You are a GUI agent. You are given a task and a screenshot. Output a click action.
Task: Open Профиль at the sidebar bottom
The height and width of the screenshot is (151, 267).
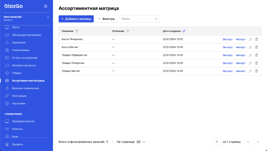tap(17, 145)
